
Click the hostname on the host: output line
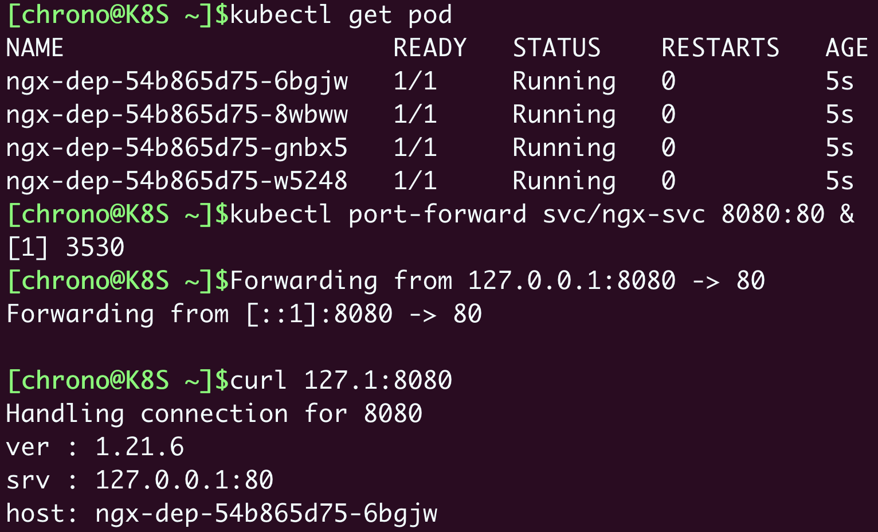[266, 514]
